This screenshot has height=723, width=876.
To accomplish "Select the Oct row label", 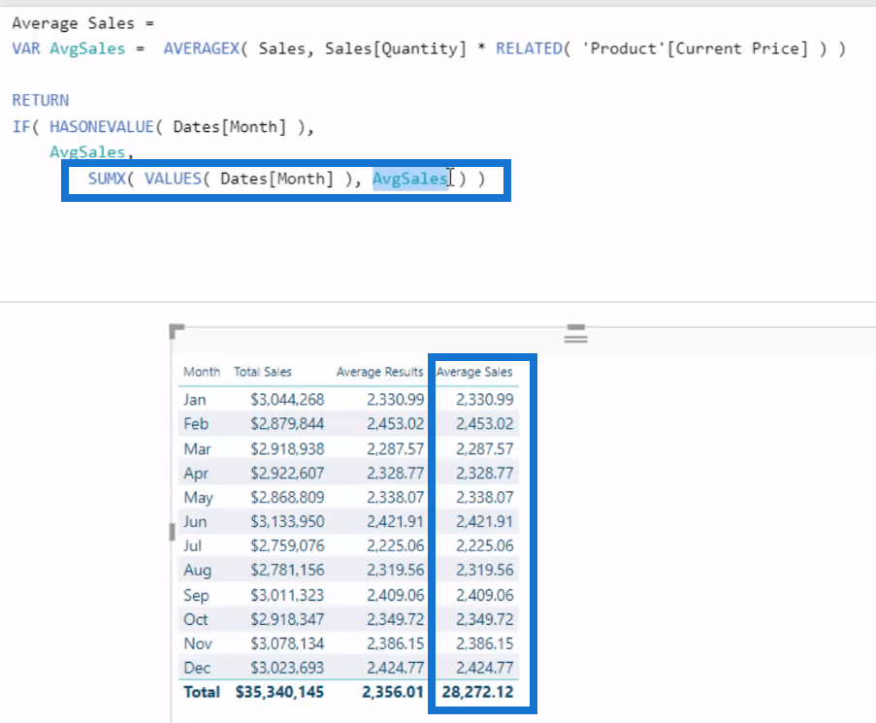I will tap(196, 619).
